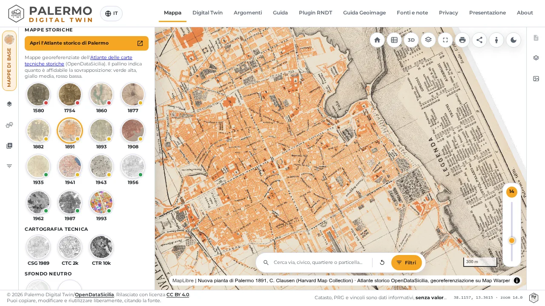The height and width of the screenshot is (306, 545).
Task: Print the current map
Action: tap(462, 40)
